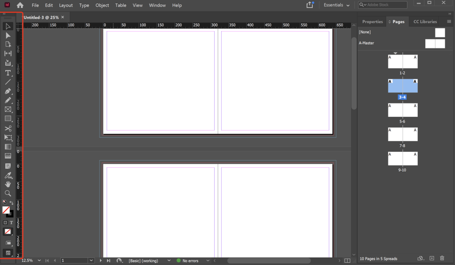Swap fill and stroke colors
This screenshot has width=455, height=265.
tap(12, 202)
